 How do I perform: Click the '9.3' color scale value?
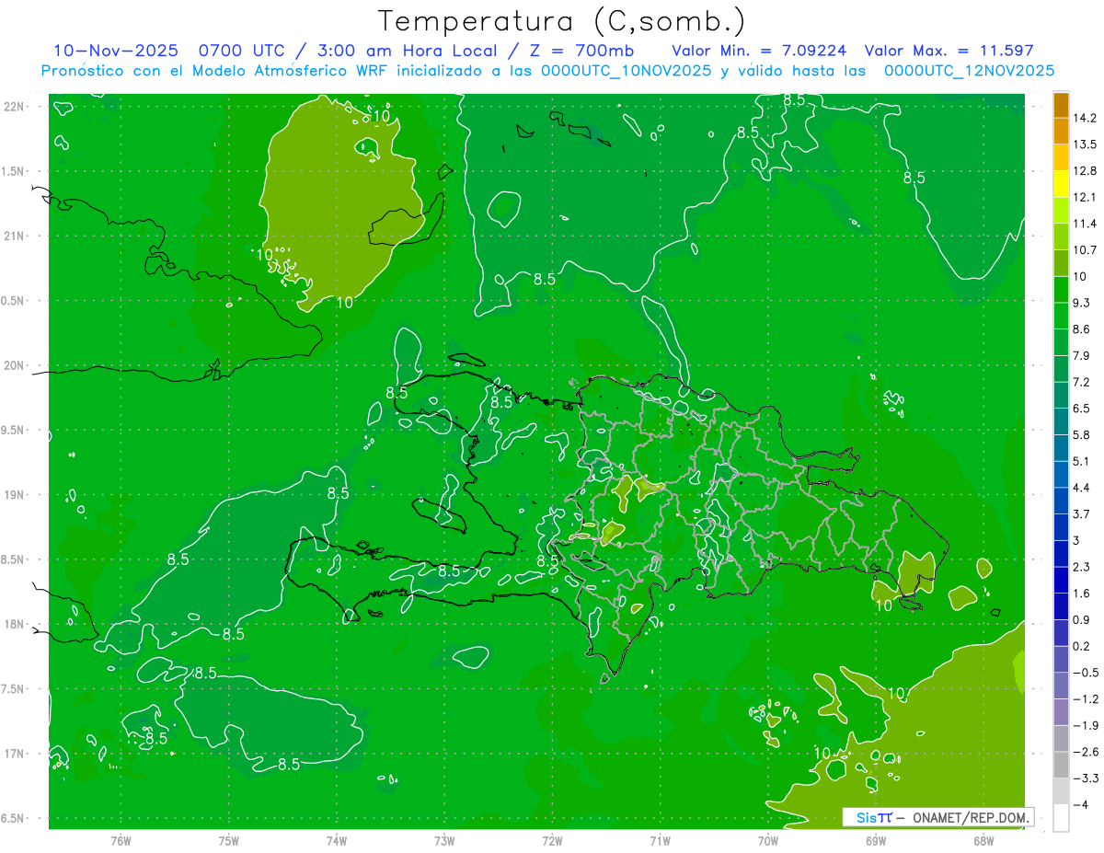[x=1082, y=303]
